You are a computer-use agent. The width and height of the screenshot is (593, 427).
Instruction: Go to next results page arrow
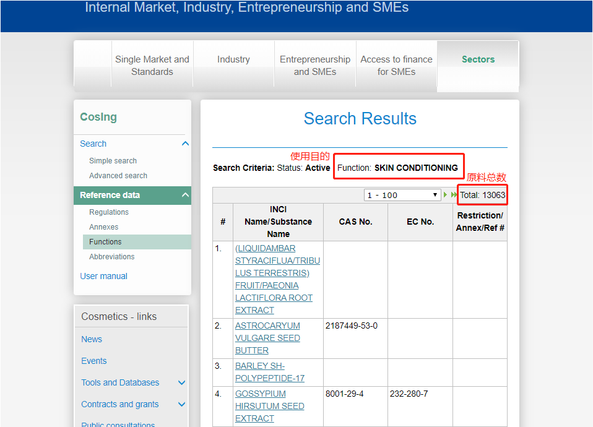pos(445,195)
